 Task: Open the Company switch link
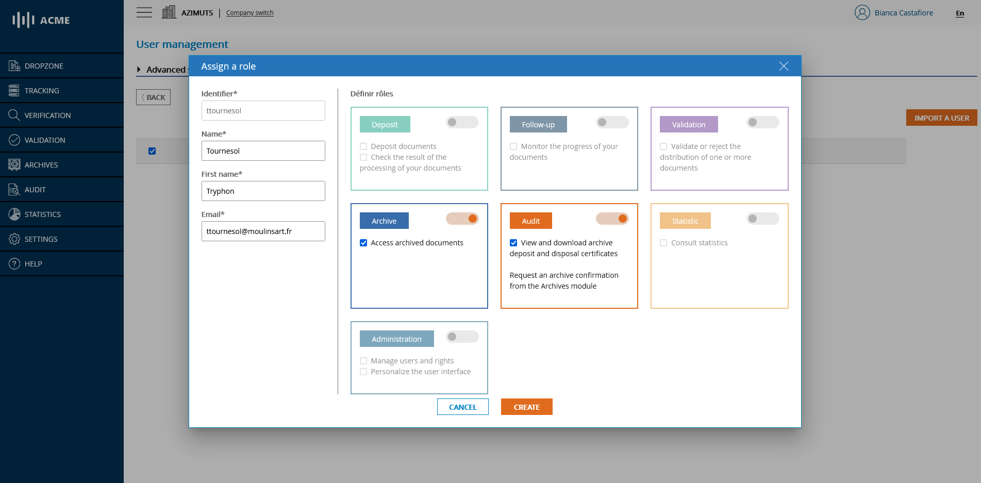[x=250, y=12]
